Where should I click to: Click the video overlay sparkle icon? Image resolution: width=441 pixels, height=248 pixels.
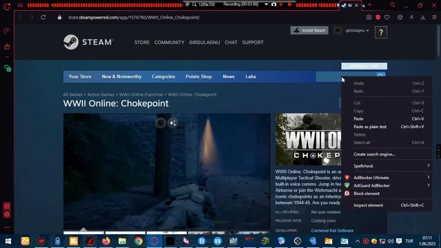click(173, 123)
